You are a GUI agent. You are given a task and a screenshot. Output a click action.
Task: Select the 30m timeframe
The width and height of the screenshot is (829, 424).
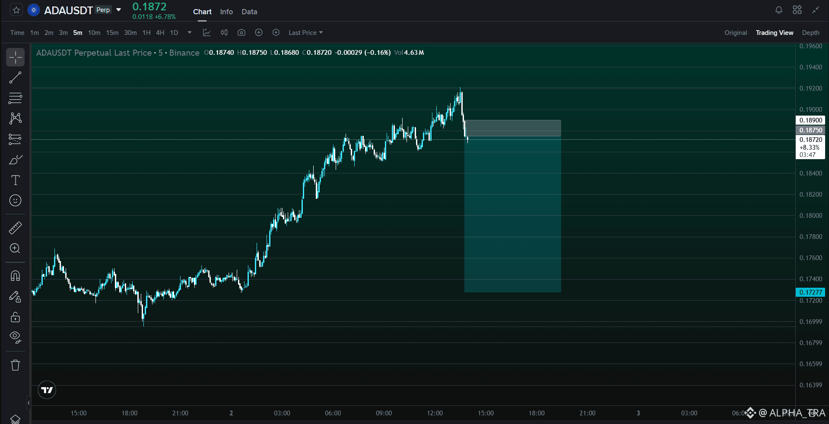click(130, 33)
